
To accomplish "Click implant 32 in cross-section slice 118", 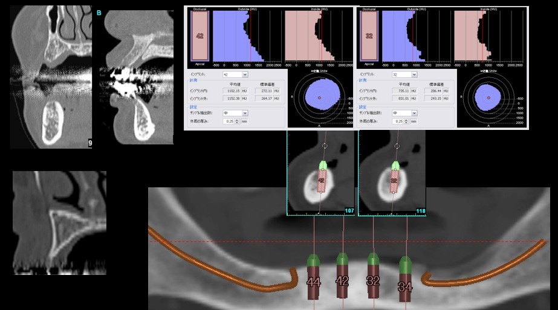I will pyautogui.click(x=394, y=181).
